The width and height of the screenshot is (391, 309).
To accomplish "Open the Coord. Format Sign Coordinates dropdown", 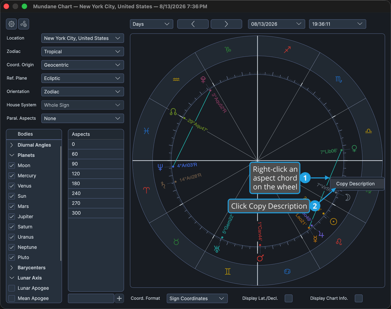I will click(197, 298).
